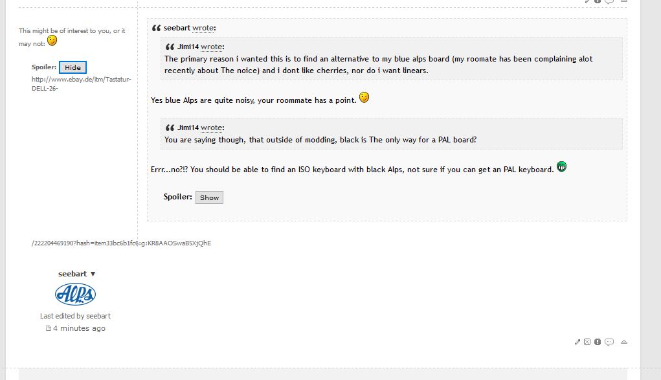
Task: Jump to top with the up arrow icon
Action: tap(624, 342)
